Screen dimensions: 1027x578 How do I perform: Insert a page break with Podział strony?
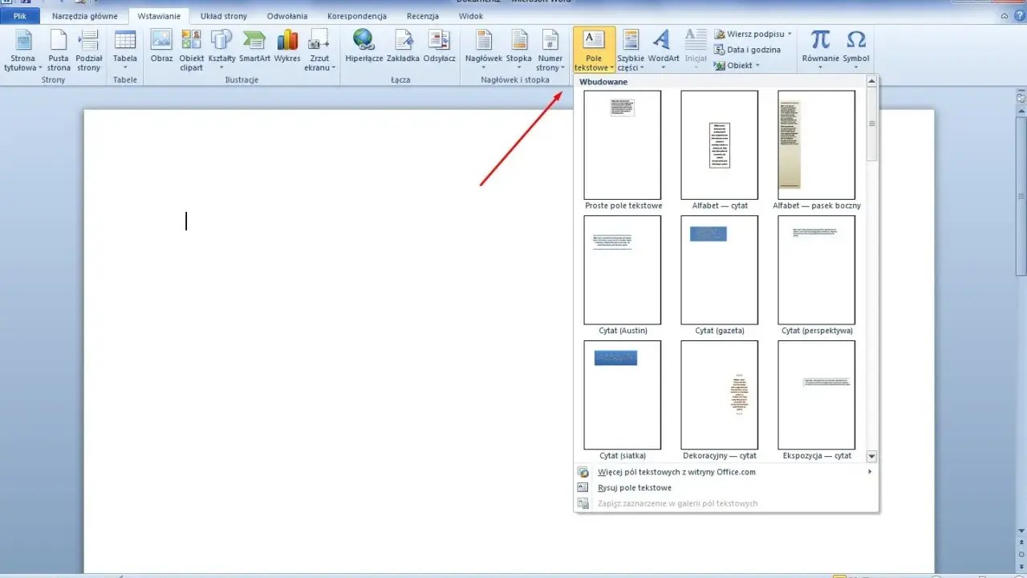pos(88,51)
